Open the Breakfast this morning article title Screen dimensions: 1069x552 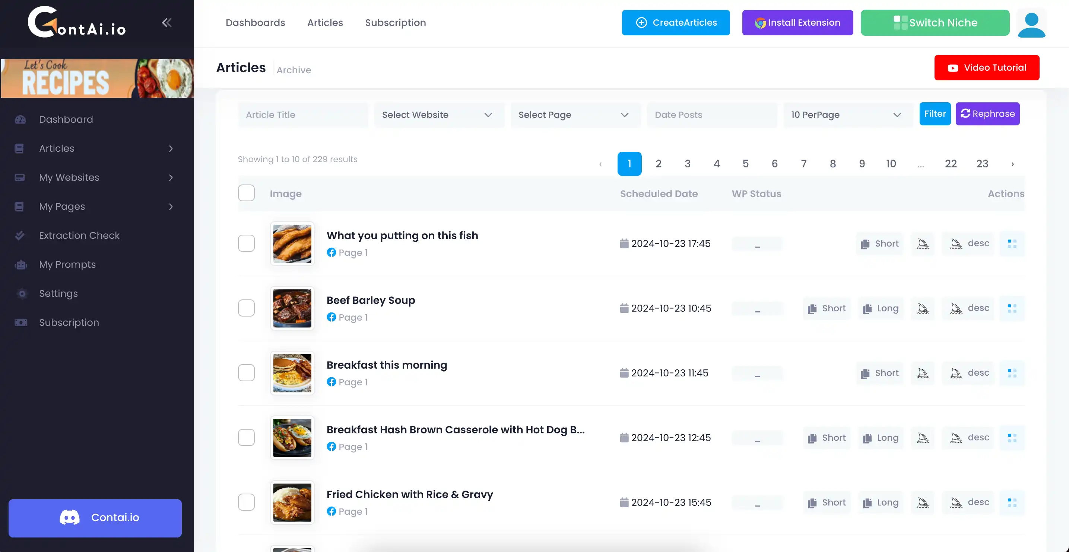(386, 365)
